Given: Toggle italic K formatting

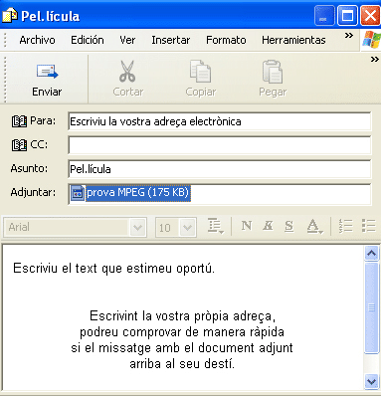Looking at the screenshot, I should tap(268, 226).
